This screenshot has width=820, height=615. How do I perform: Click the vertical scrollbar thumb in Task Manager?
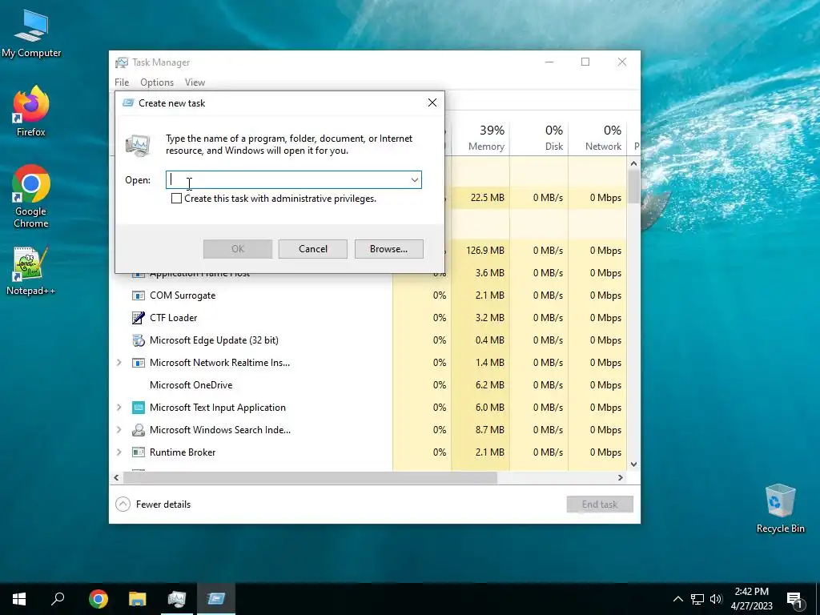click(633, 186)
